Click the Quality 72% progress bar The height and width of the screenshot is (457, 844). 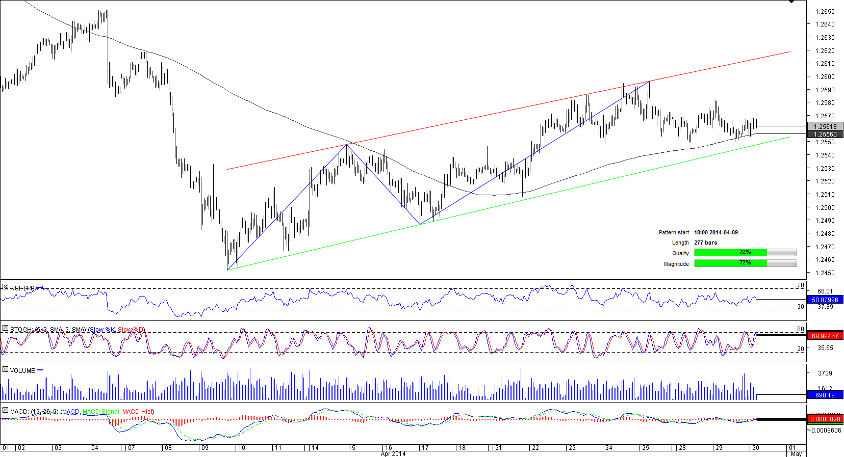745,253
